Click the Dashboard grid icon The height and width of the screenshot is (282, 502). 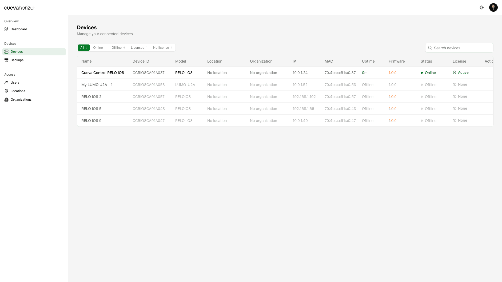click(6, 29)
